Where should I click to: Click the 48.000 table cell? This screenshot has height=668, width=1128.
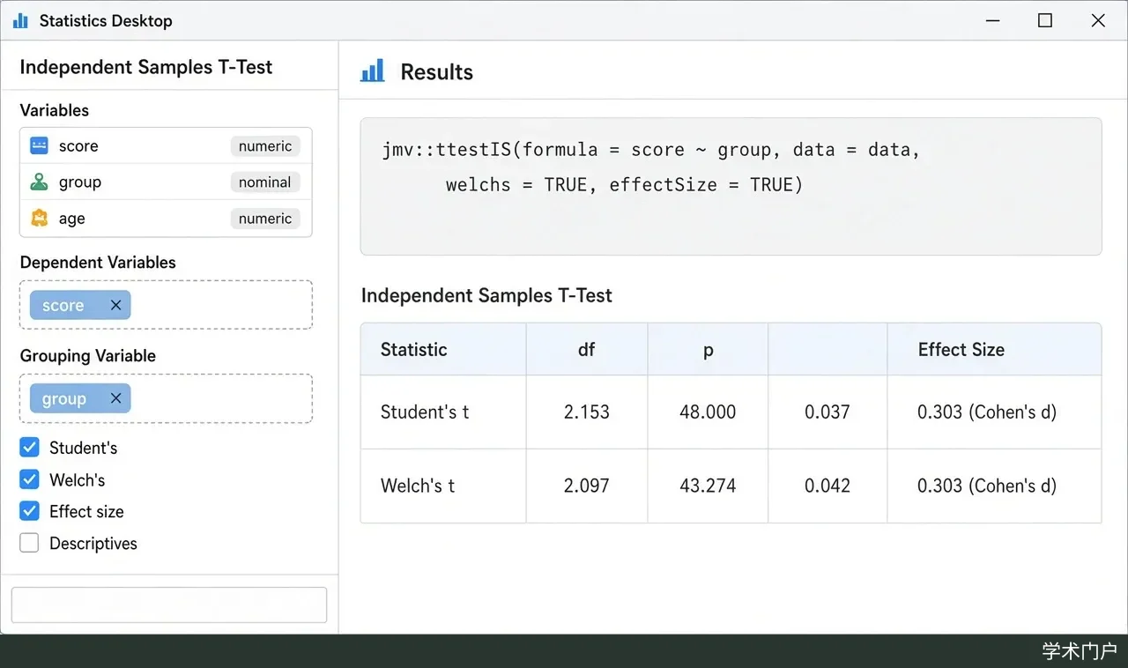coord(708,412)
